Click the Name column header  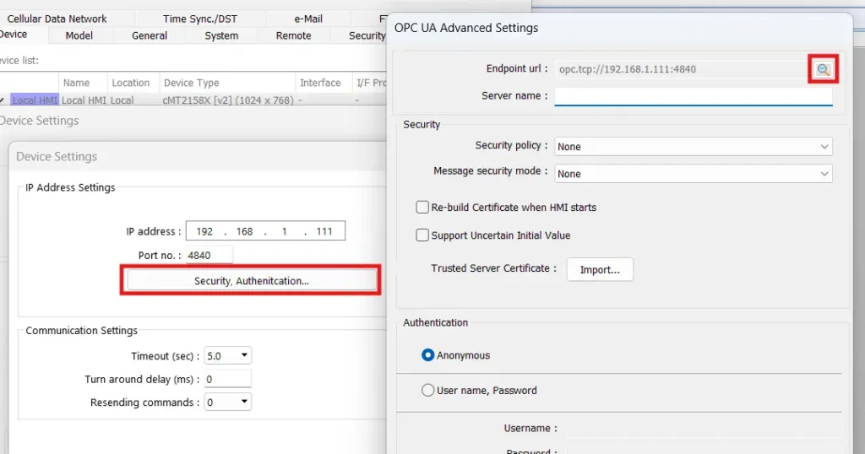(x=83, y=83)
